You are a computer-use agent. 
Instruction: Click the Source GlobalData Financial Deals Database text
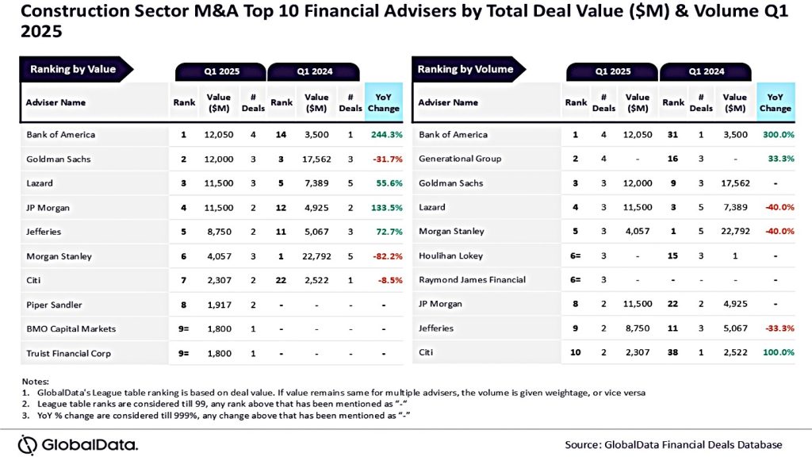(x=673, y=444)
